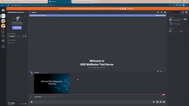Create invite for general channel

click(24, 36)
